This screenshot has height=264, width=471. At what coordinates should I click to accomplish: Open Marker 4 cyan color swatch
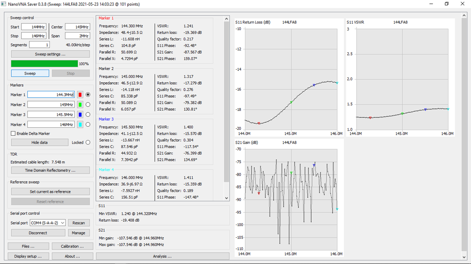click(x=80, y=124)
